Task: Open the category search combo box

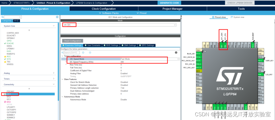Action: (x=13, y=17)
